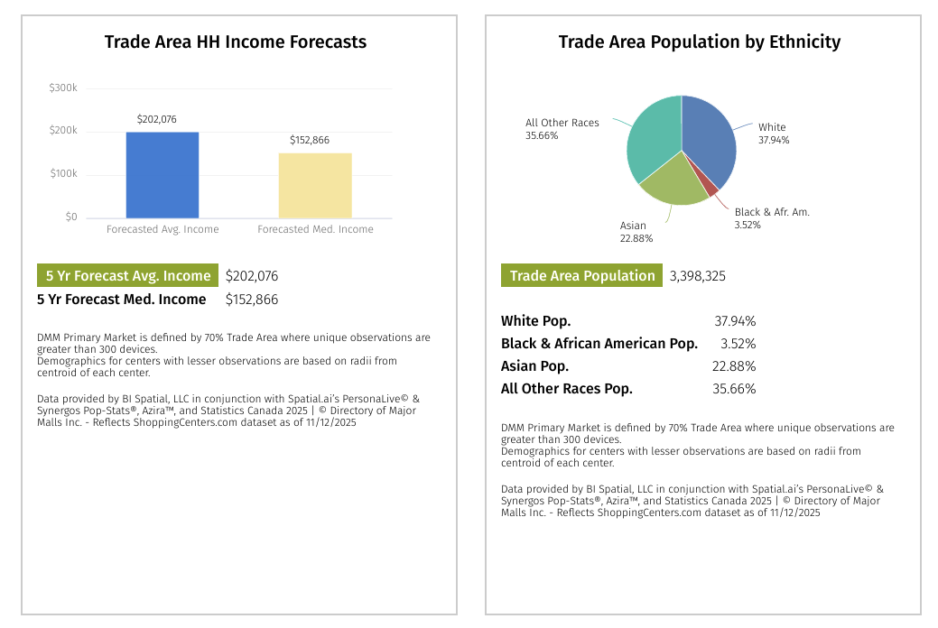Click the 3,398,325 population value
Screen dimensions: 938x628
698,276
